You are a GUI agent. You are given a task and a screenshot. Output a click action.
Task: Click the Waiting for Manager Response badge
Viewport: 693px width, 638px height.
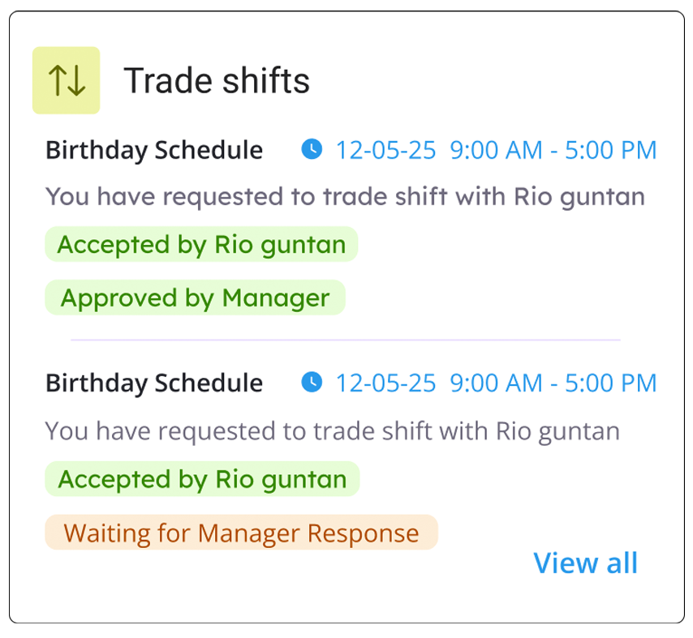point(241,533)
